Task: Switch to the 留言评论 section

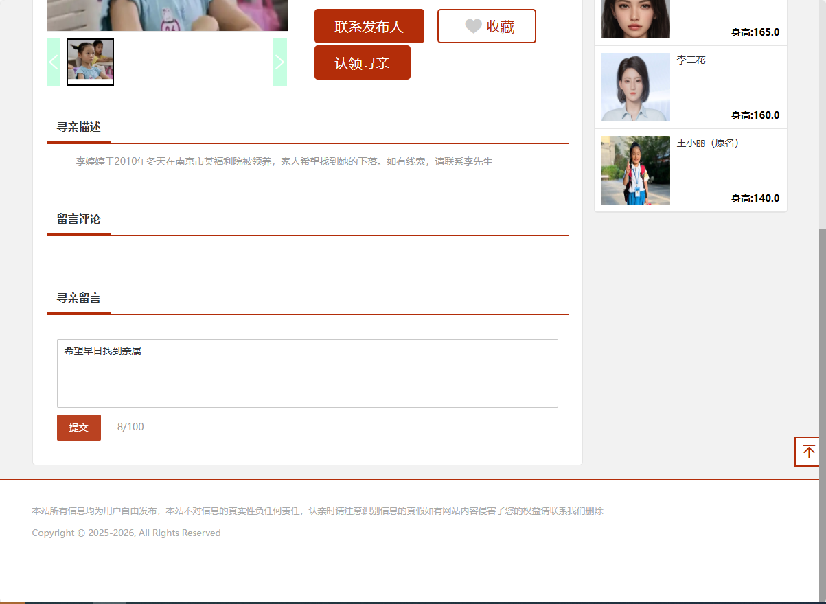Action: click(78, 219)
